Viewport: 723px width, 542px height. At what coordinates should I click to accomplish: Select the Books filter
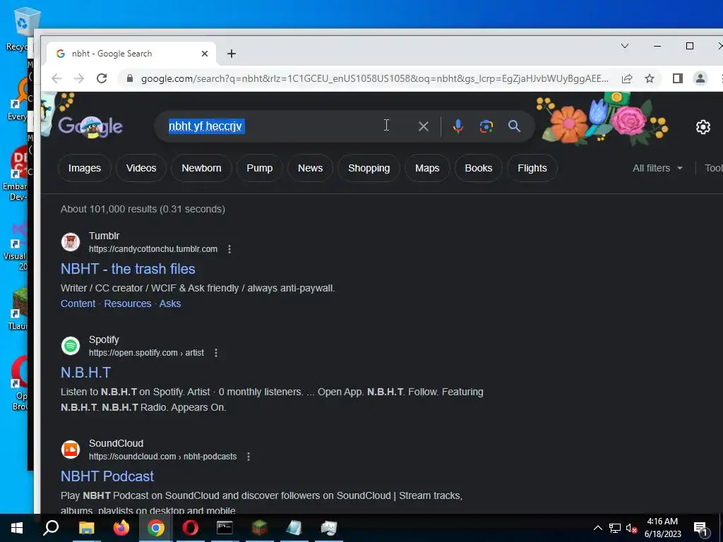coord(478,168)
